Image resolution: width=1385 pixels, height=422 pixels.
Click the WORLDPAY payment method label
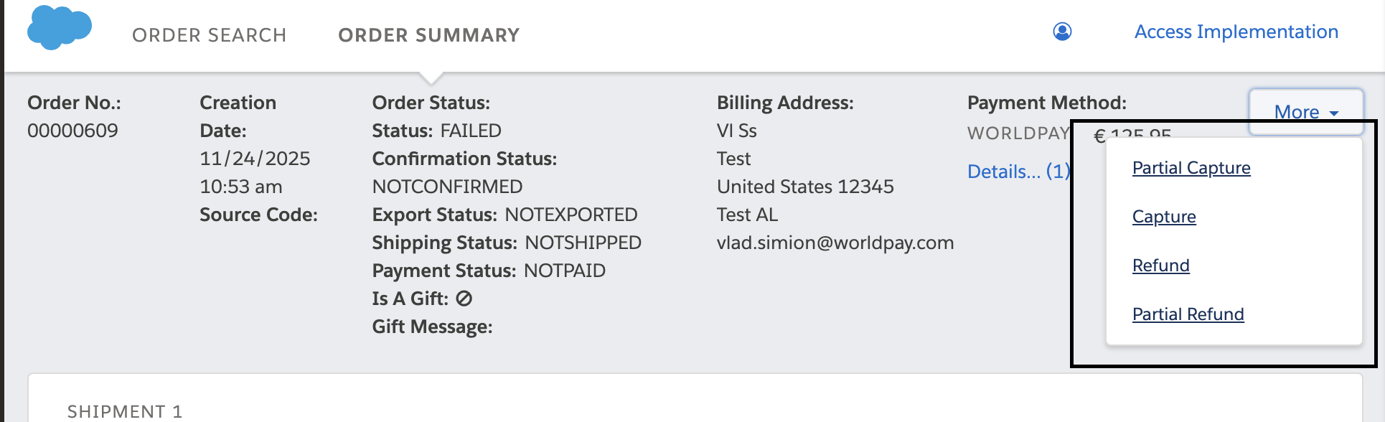point(1018,133)
